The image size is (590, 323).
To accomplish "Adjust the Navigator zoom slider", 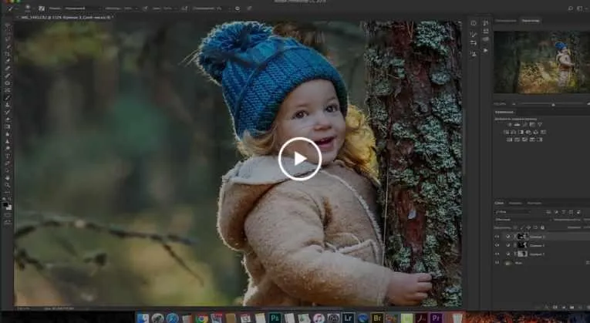I will point(553,104).
